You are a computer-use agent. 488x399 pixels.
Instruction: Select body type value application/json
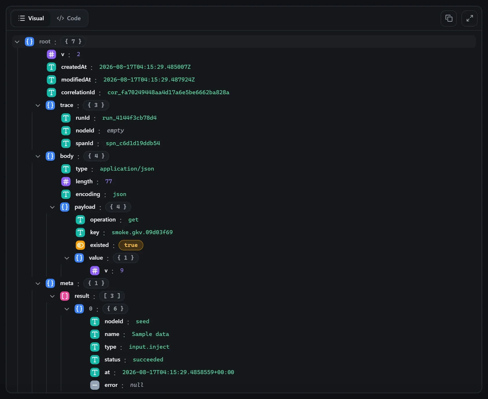[127, 169]
